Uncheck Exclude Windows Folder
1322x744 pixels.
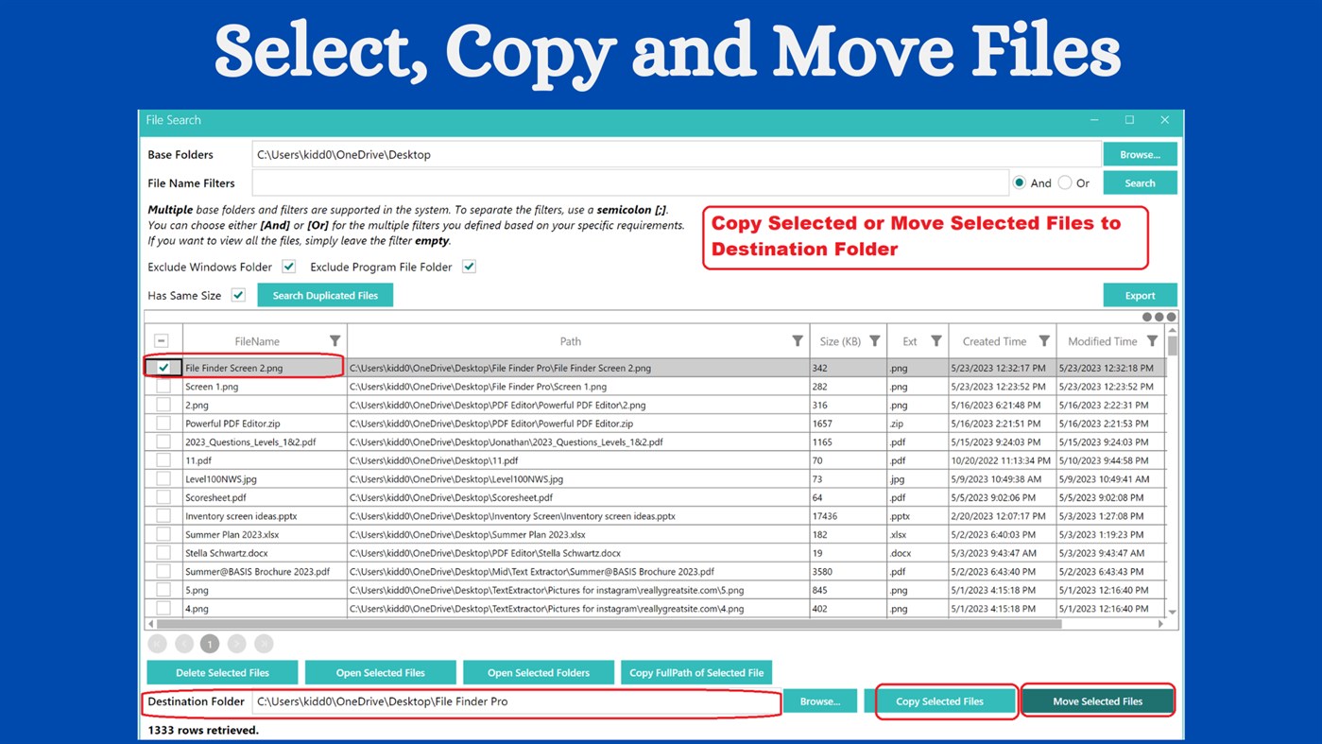coord(289,266)
